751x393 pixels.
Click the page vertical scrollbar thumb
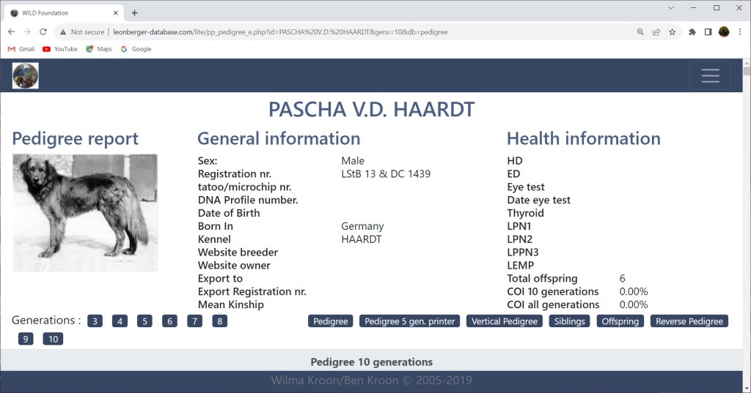(746, 71)
